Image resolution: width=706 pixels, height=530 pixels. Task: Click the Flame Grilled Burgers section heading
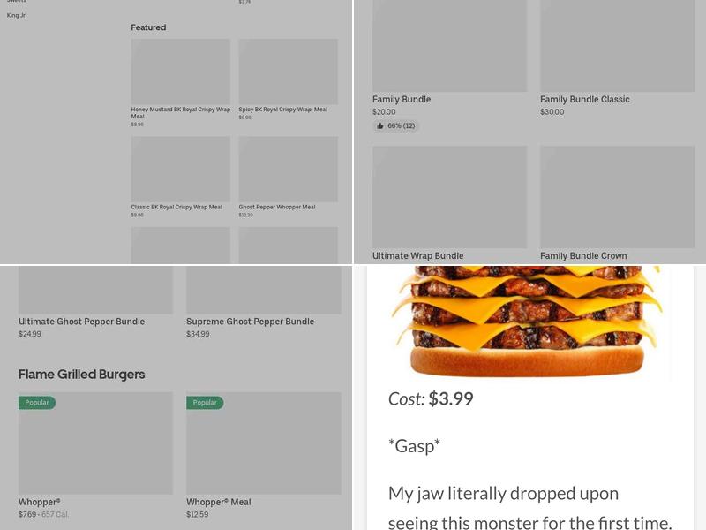(81, 375)
